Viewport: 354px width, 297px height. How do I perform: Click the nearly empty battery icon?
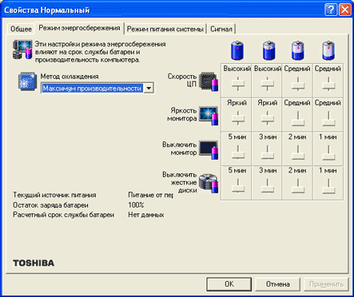coord(328,50)
